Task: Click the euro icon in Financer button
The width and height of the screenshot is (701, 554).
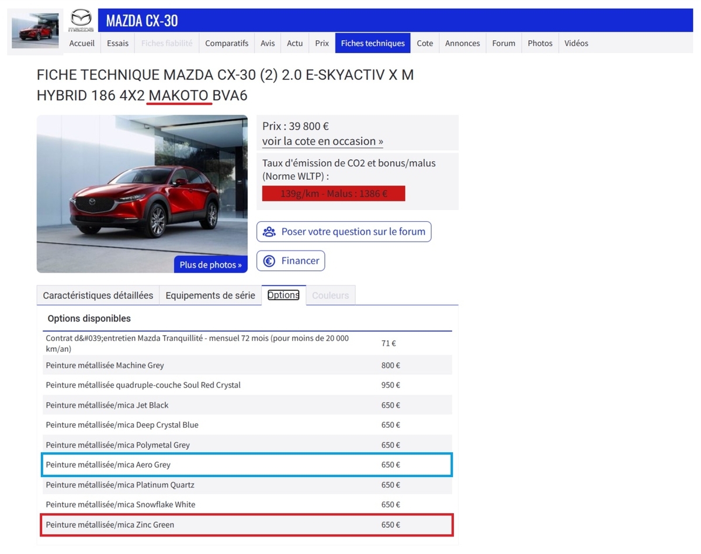Action: coord(269,261)
